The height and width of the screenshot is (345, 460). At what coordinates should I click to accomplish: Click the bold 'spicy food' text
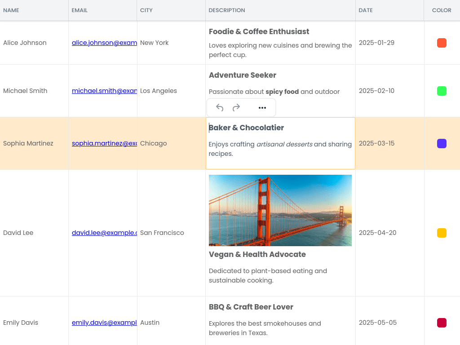click(x=282, y=92)
